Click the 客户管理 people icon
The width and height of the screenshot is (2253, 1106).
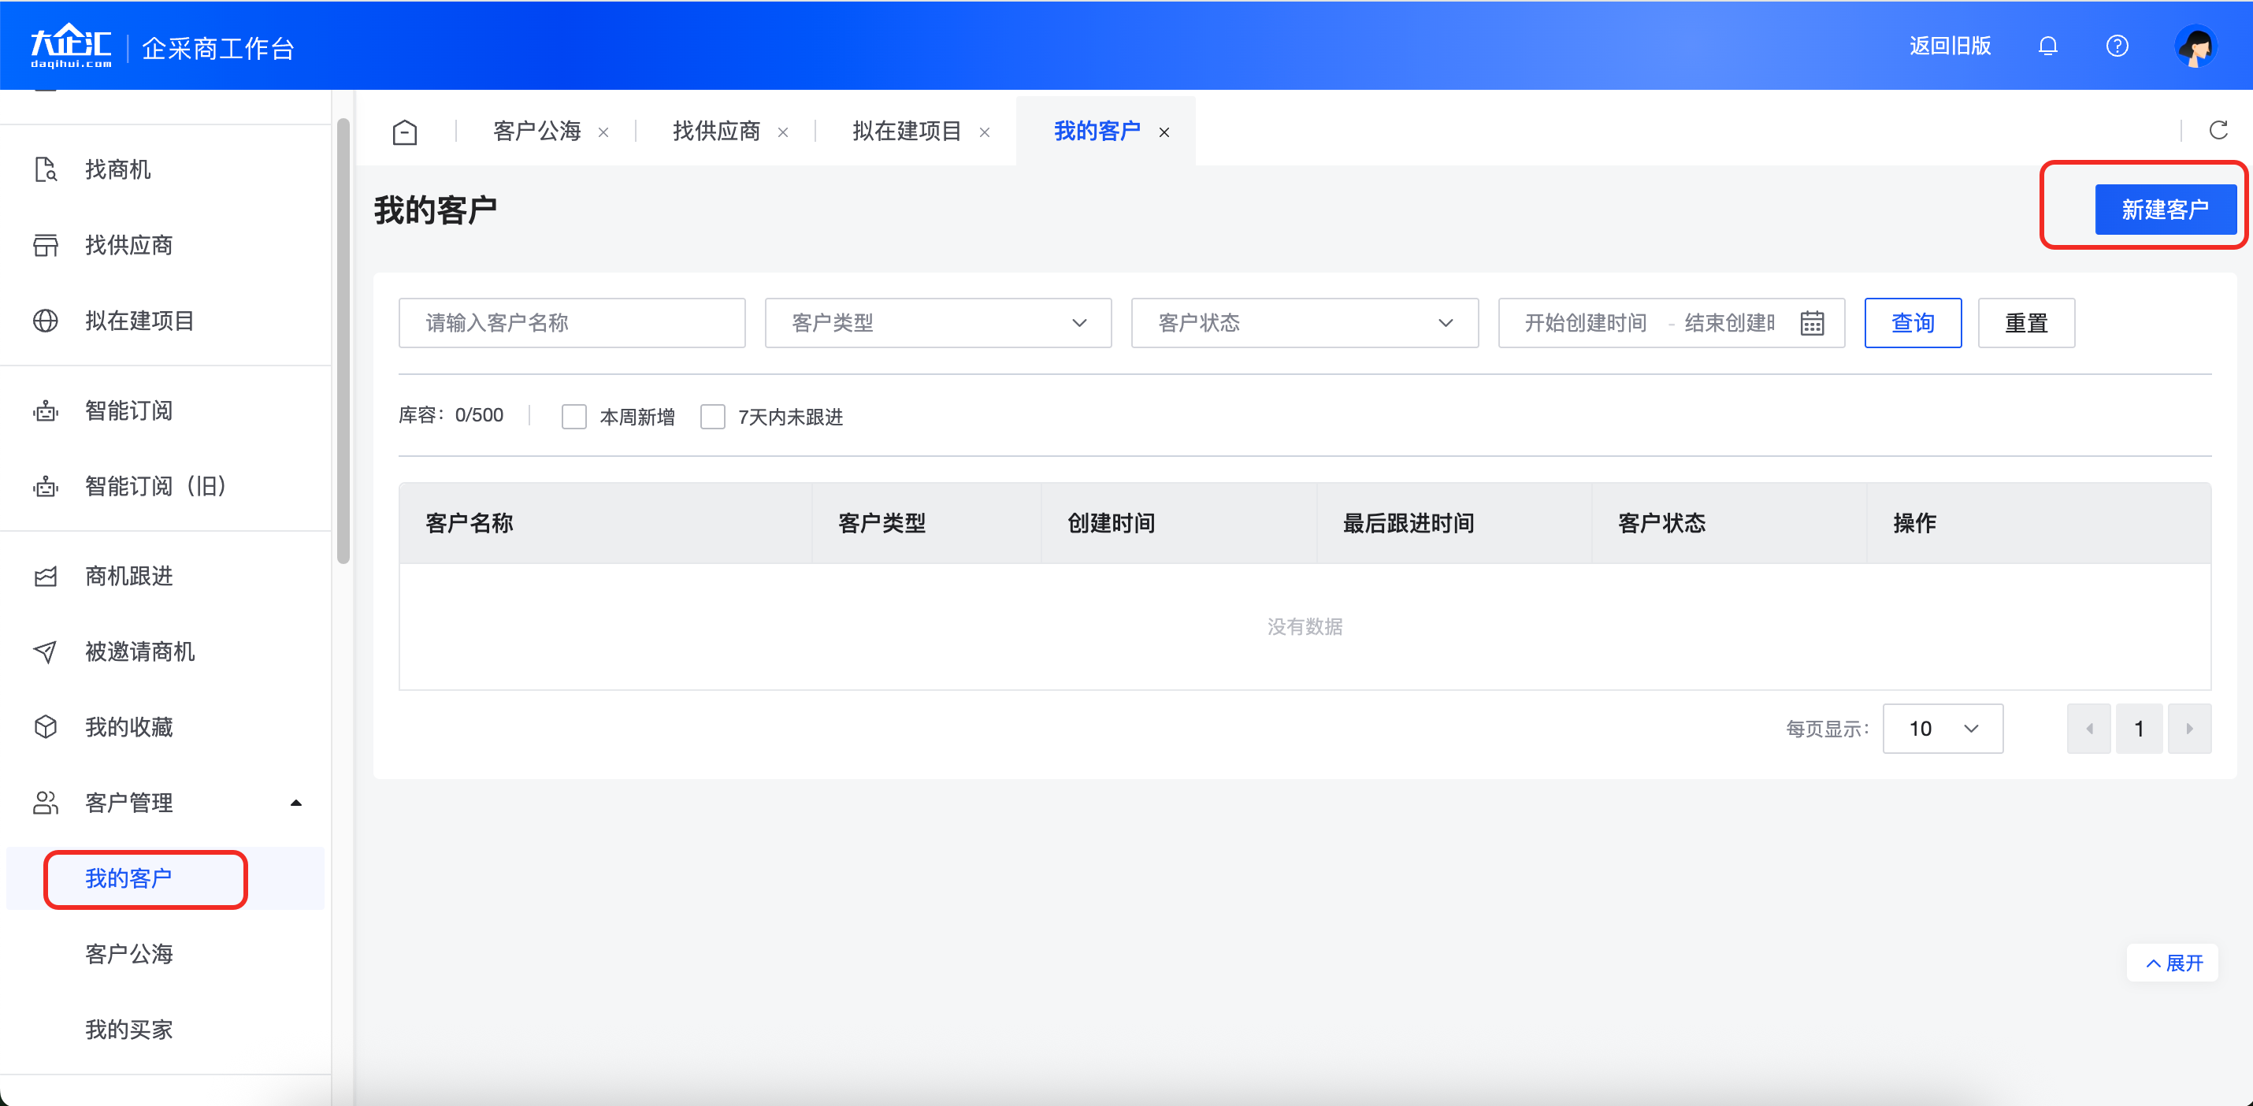click(46, 803)
